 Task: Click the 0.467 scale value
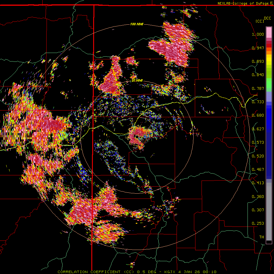pyautogui.click(x=258, y=170)
